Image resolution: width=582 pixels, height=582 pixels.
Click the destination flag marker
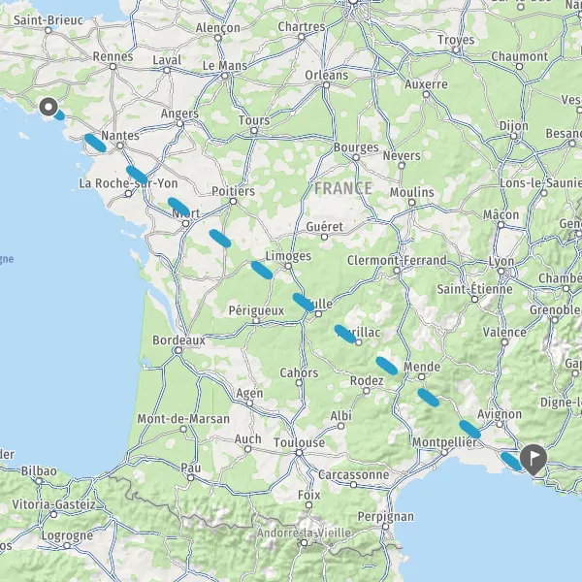(533, 460)
